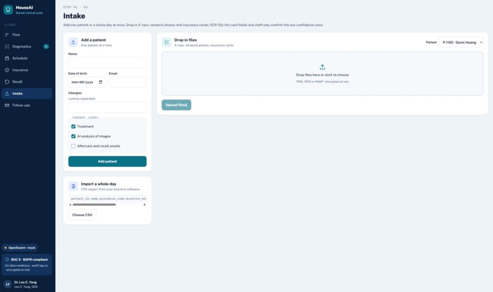The width and height of the screenshot is (493, 292).
Task: Click the LY user avatar
Action: (8, 284)
